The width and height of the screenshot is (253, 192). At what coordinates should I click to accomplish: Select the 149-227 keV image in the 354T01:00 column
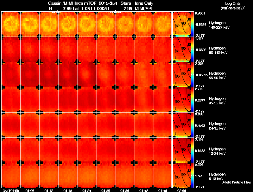[x=11, y=24]
